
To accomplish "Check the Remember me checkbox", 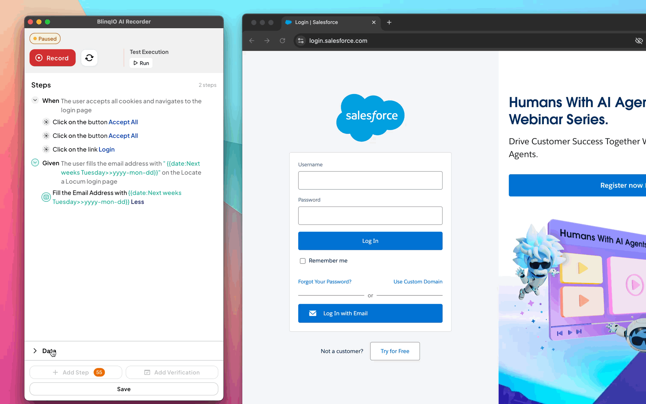I will [x=303, y=261].
